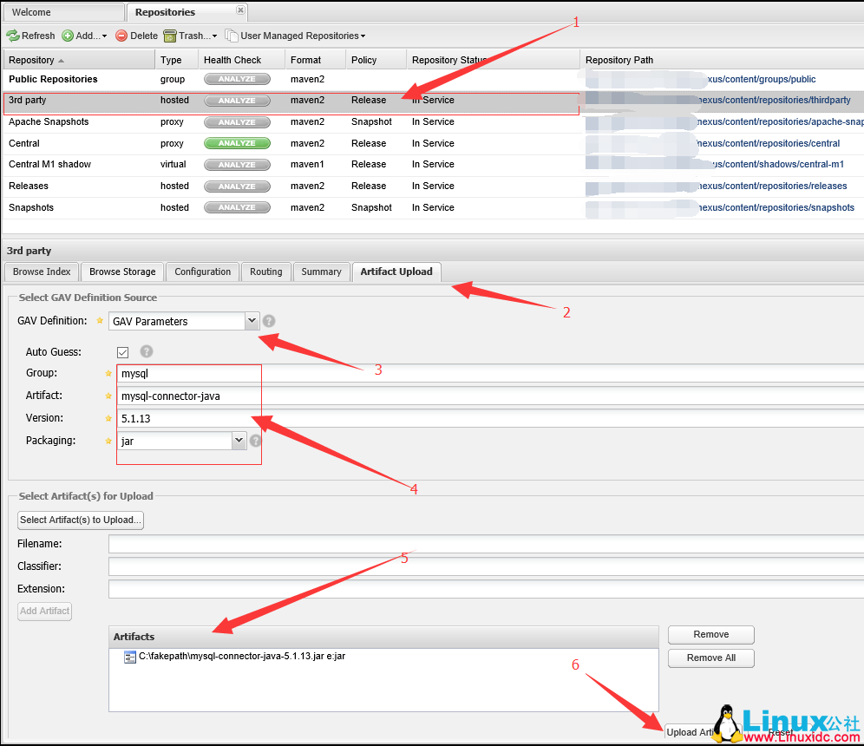Click help icon beside GAV Definition dropdown
This screenshot has width=864, height=746.
point(269,321)
